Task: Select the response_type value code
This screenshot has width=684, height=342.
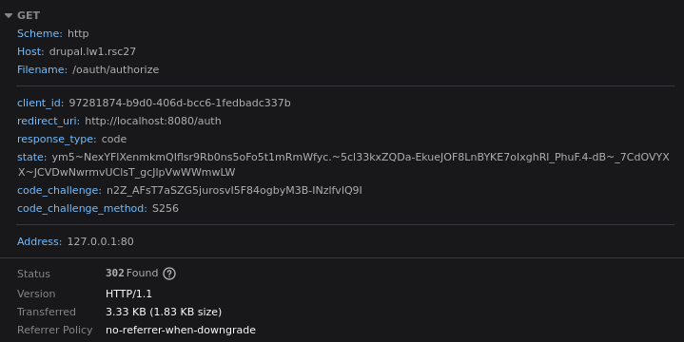Action: pos(114,139)
